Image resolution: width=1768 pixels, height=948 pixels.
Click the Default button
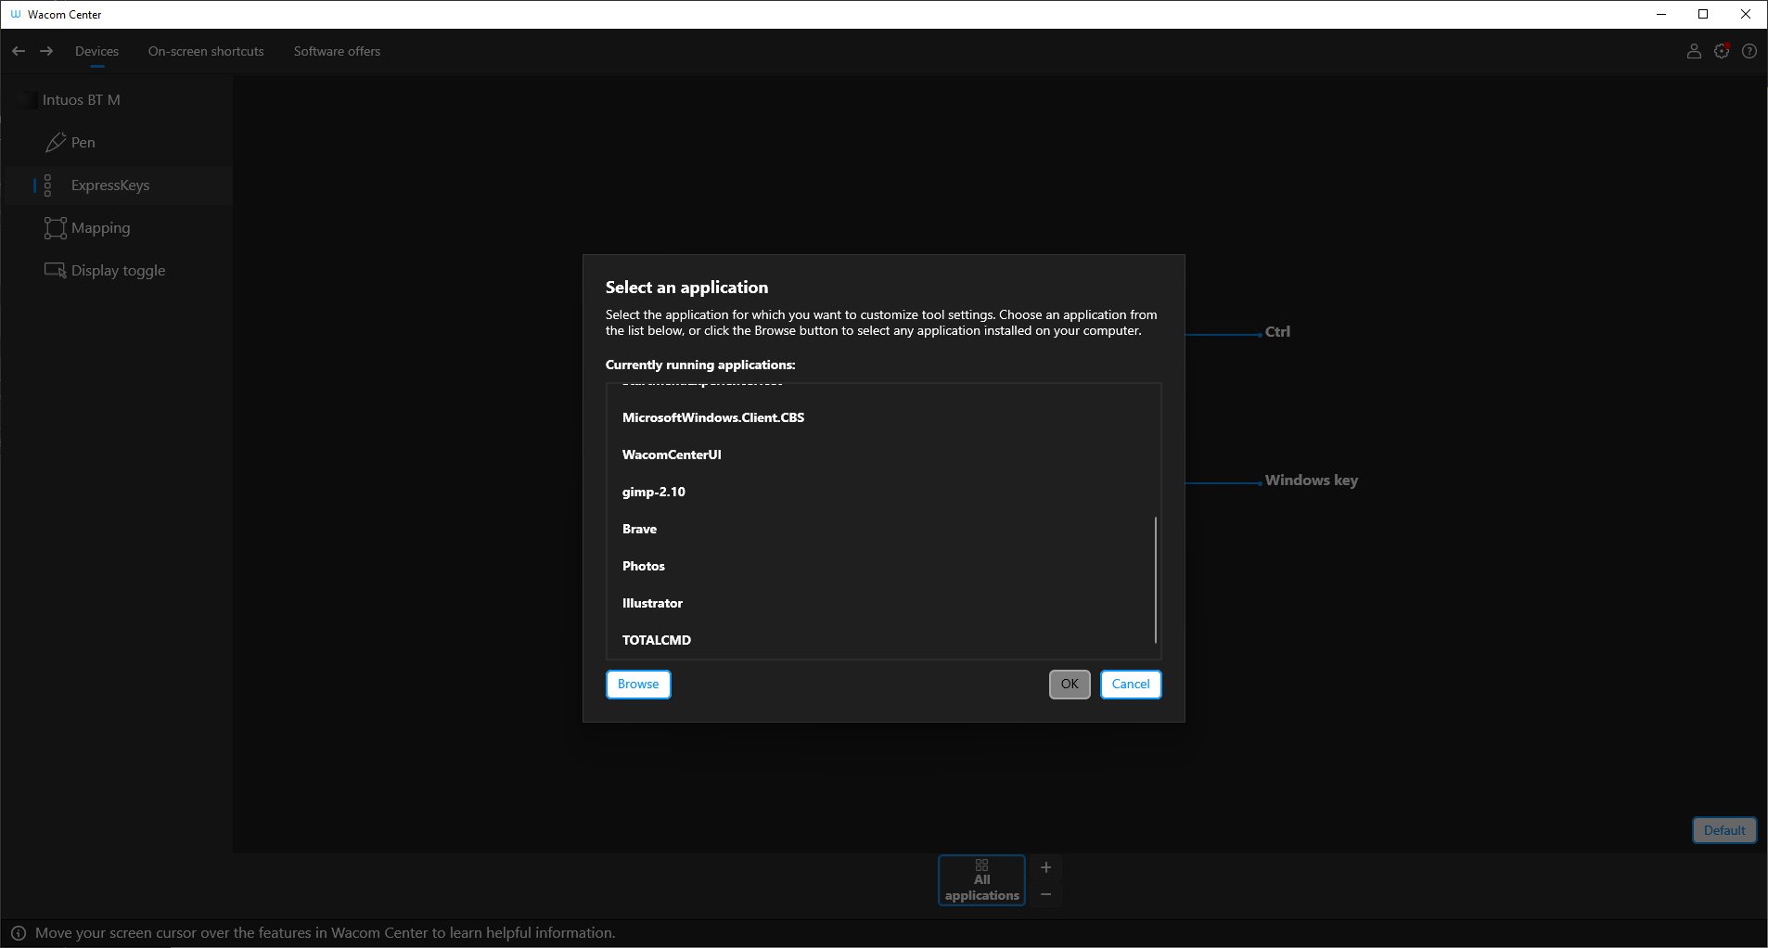[x=1724, y=830]
